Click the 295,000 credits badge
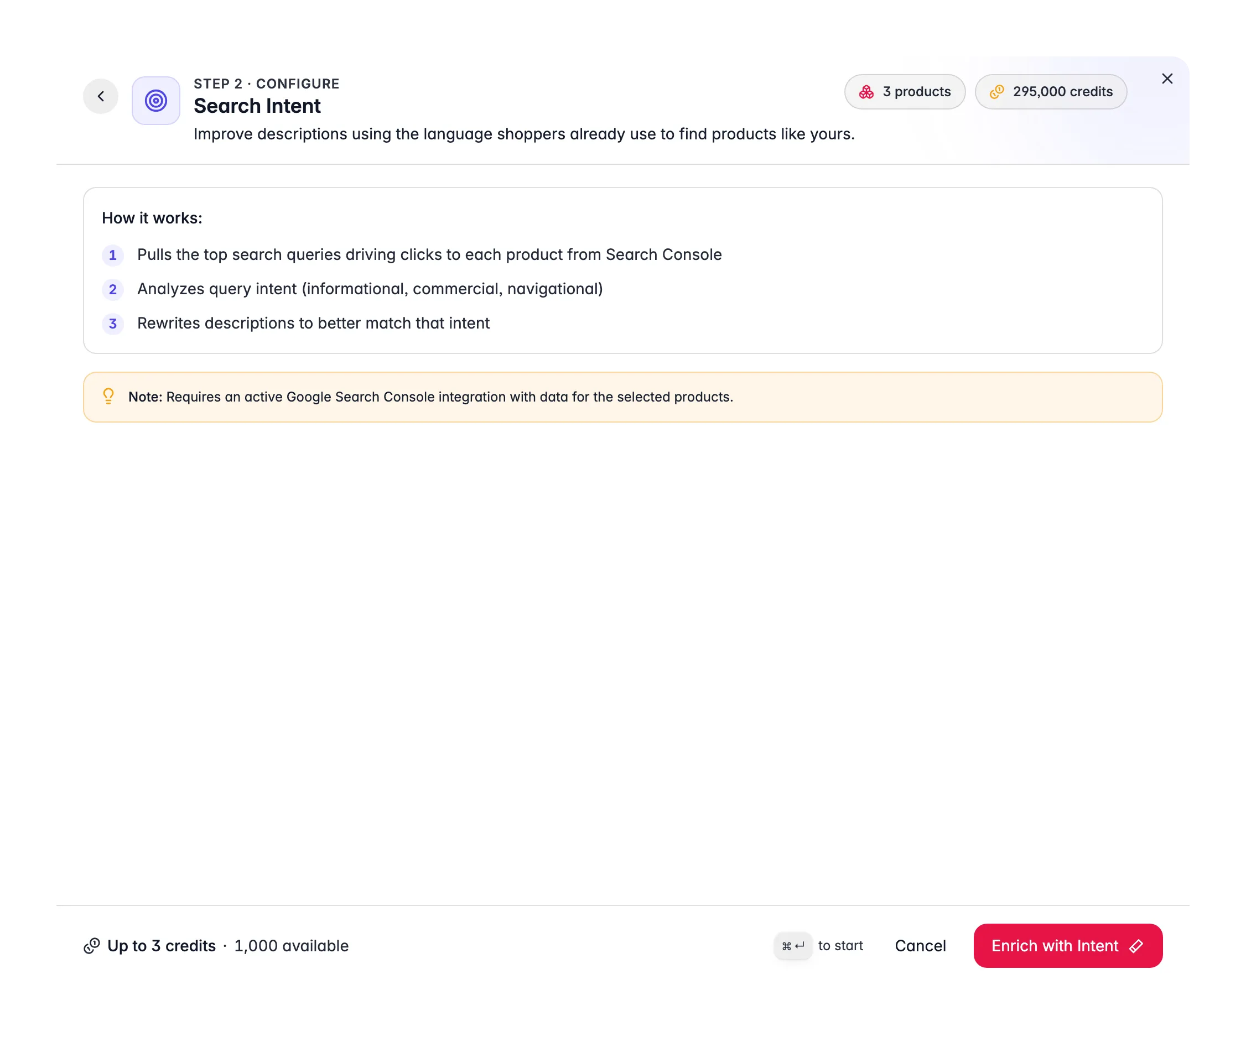Viewport: 1246px width, 1042px height. pyautogui.click(x=1051, y=91)
